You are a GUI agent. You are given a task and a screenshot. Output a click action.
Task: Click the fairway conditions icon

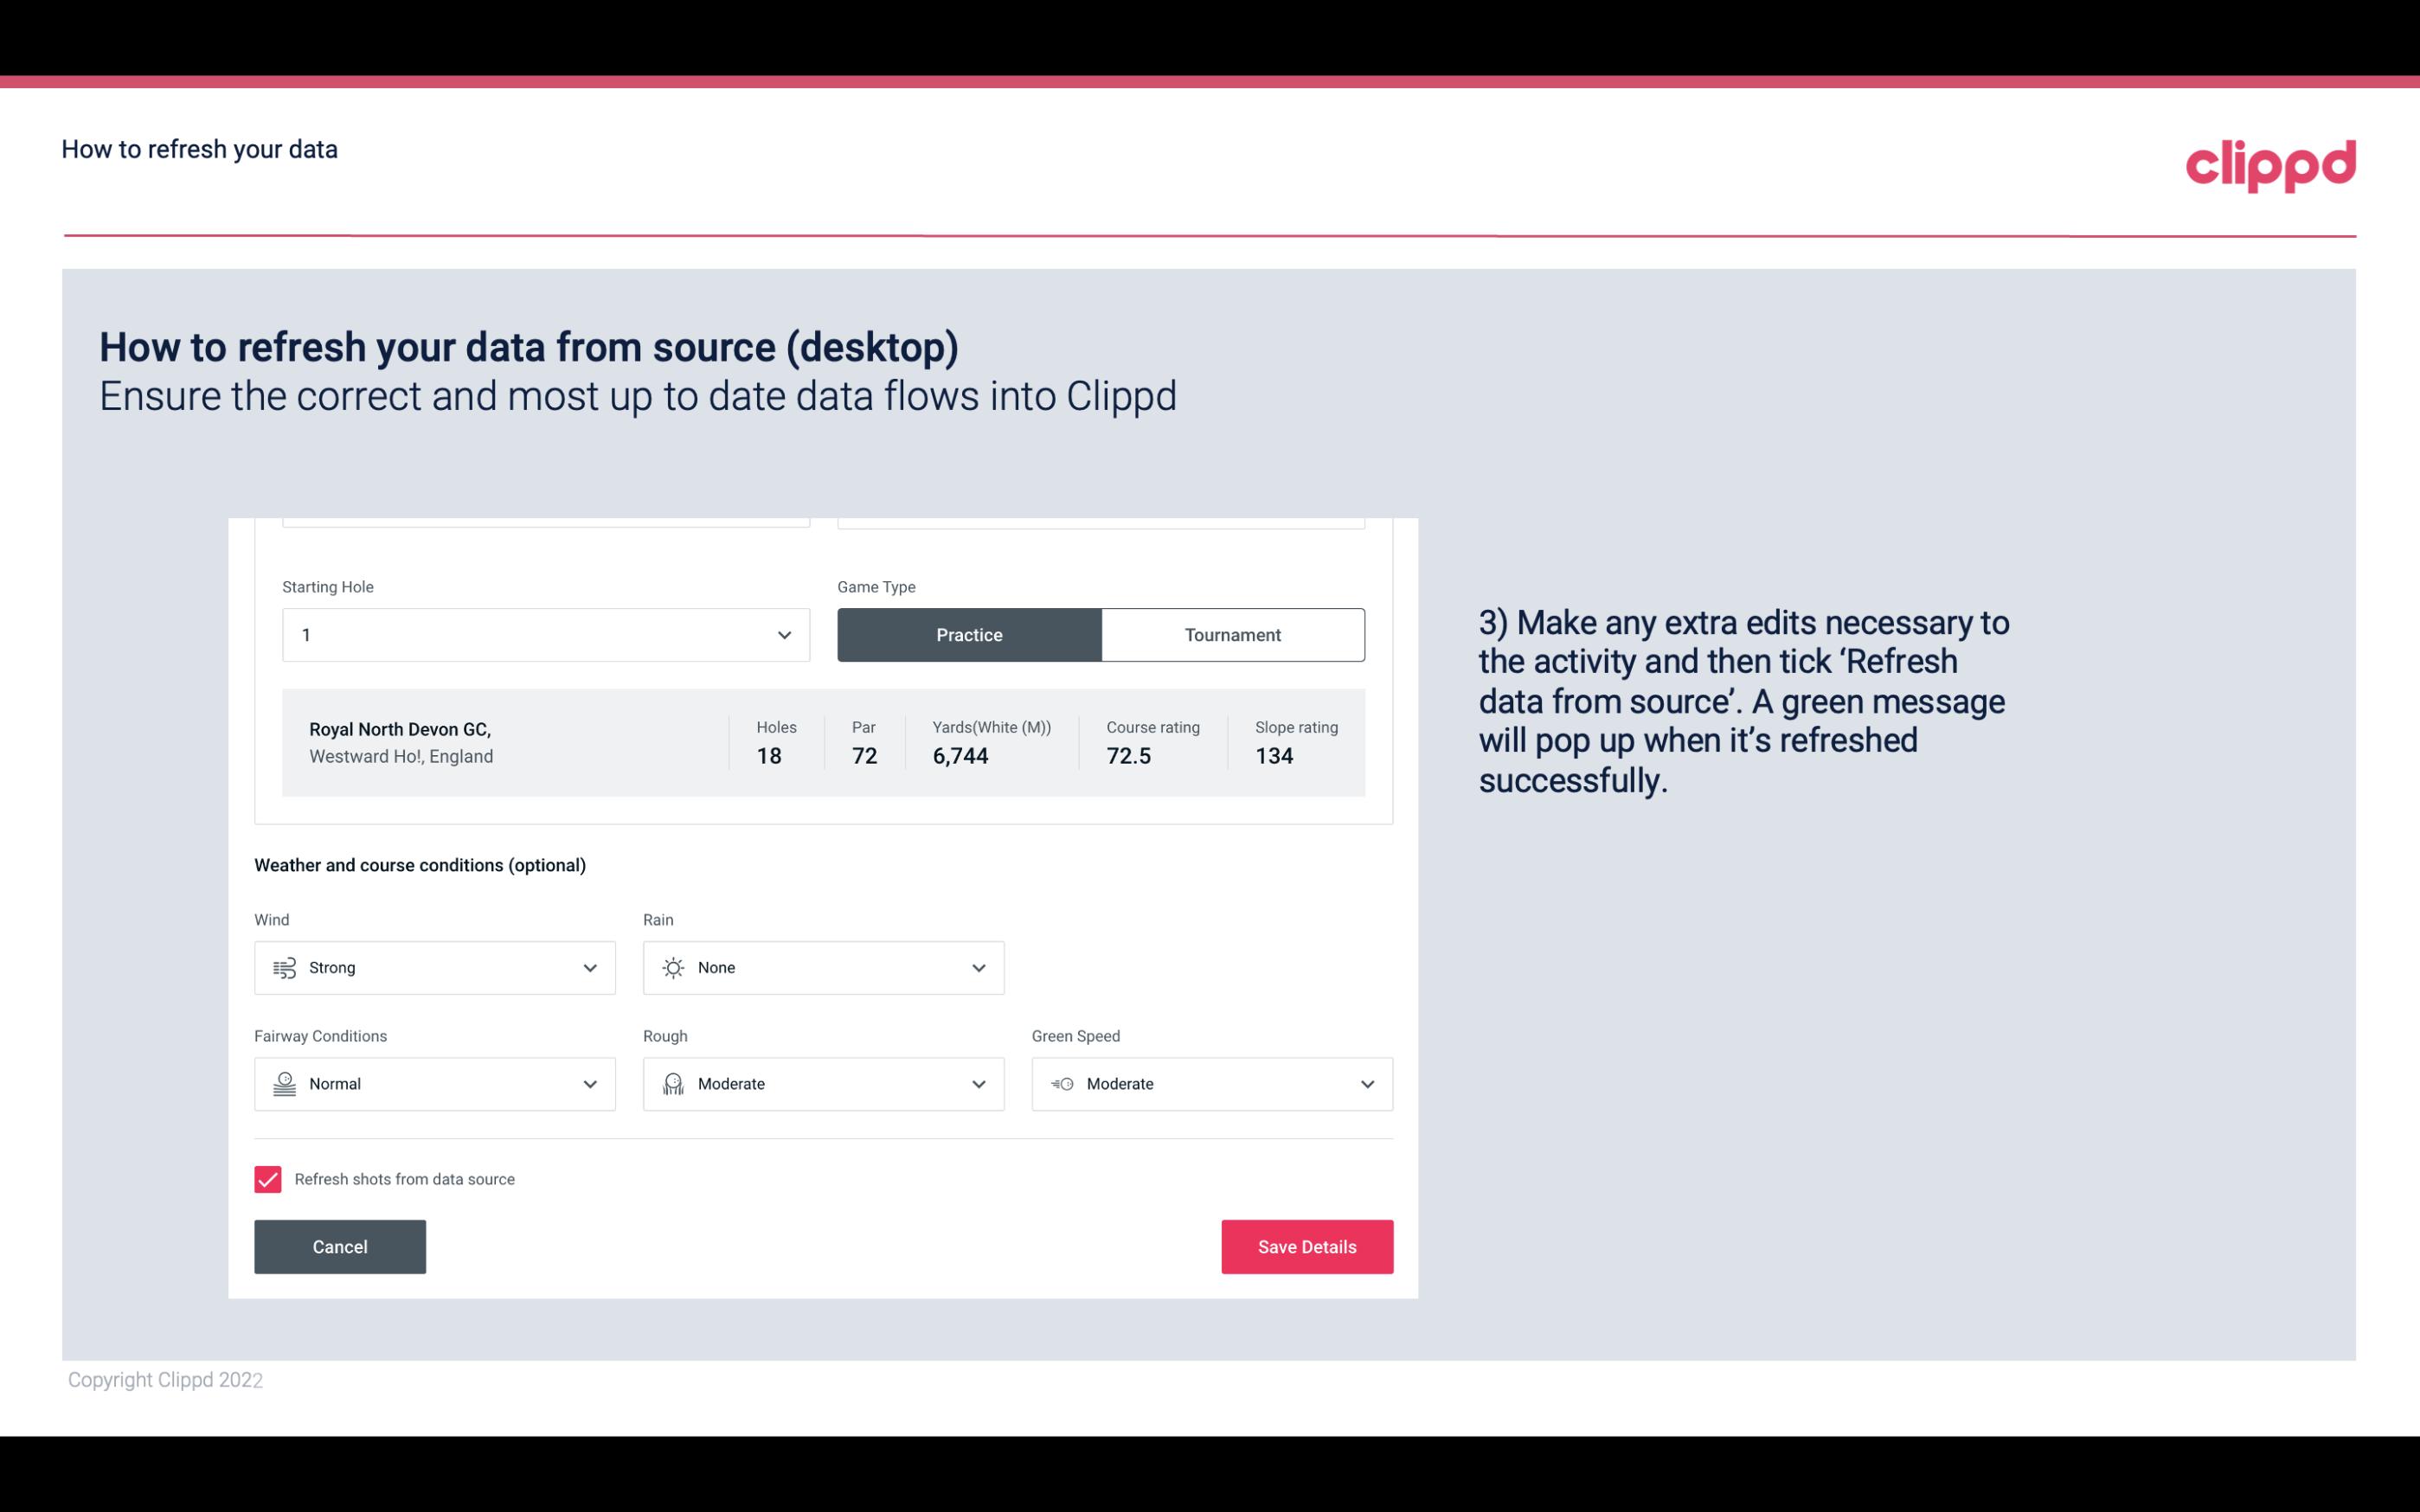pos(284,1084)
